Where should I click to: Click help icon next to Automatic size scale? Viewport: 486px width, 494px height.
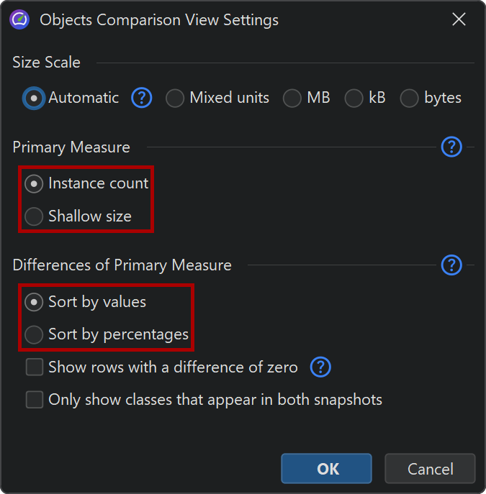142,98
